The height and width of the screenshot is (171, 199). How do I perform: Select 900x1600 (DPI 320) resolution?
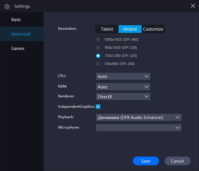pos(98,48)
